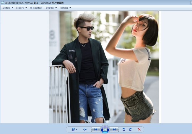Expand the arrow beside the zoom magnifier

coord(77,130)
